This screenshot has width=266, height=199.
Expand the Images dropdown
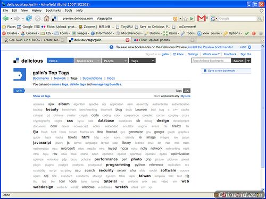(x=80, y=33)
